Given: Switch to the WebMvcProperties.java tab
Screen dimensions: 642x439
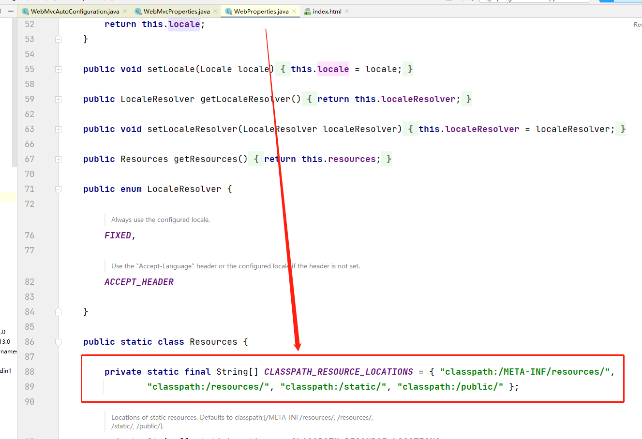Looking at the screenshot, I should click(x=177, y=11).
